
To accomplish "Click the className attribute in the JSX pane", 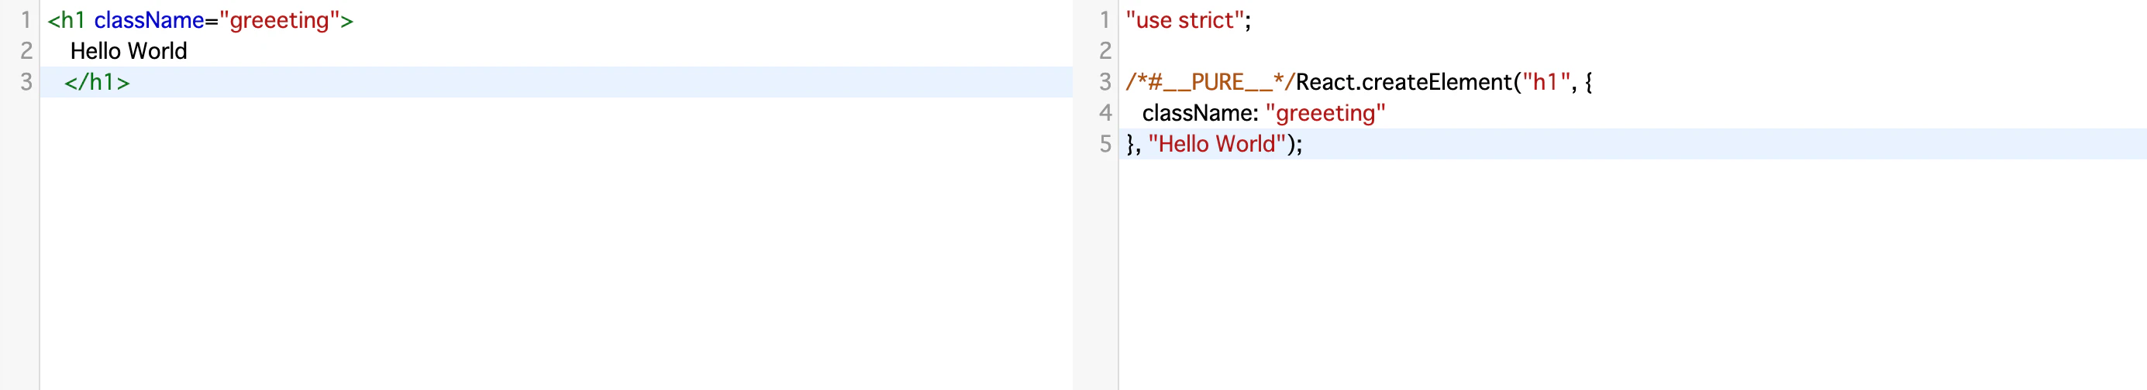I will pyautogui.click(x=149, y=20).
